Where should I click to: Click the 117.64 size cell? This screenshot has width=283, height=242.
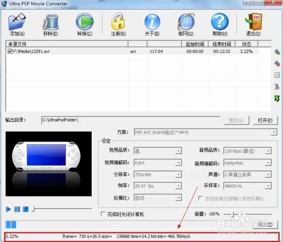click(156, 51)
